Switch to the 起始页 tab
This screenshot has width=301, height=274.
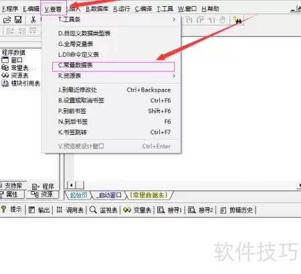coord(78,195)
